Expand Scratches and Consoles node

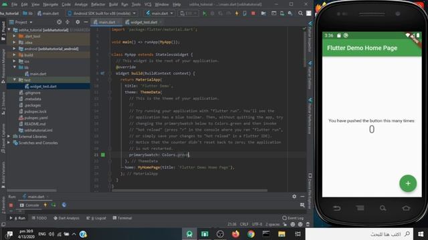coord(9,143)
